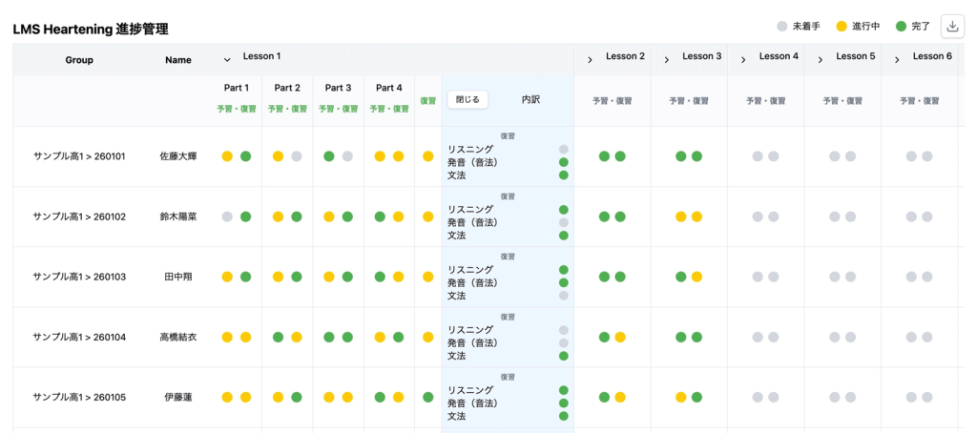Click 佐藤大輝's gray リスニング status dot
Image resolution: width=977 pixels, height=433 pixels.
pos(563,150)
